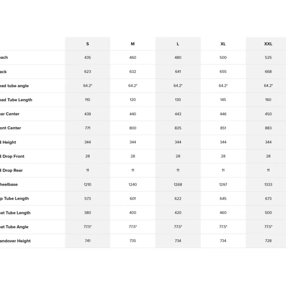Select the L size column header

point(178,44)
